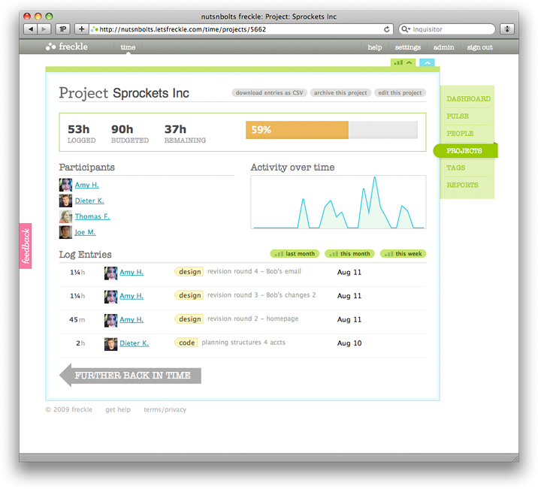
Task: Click Dieter K. link in log entries
Action: [134, 343]
